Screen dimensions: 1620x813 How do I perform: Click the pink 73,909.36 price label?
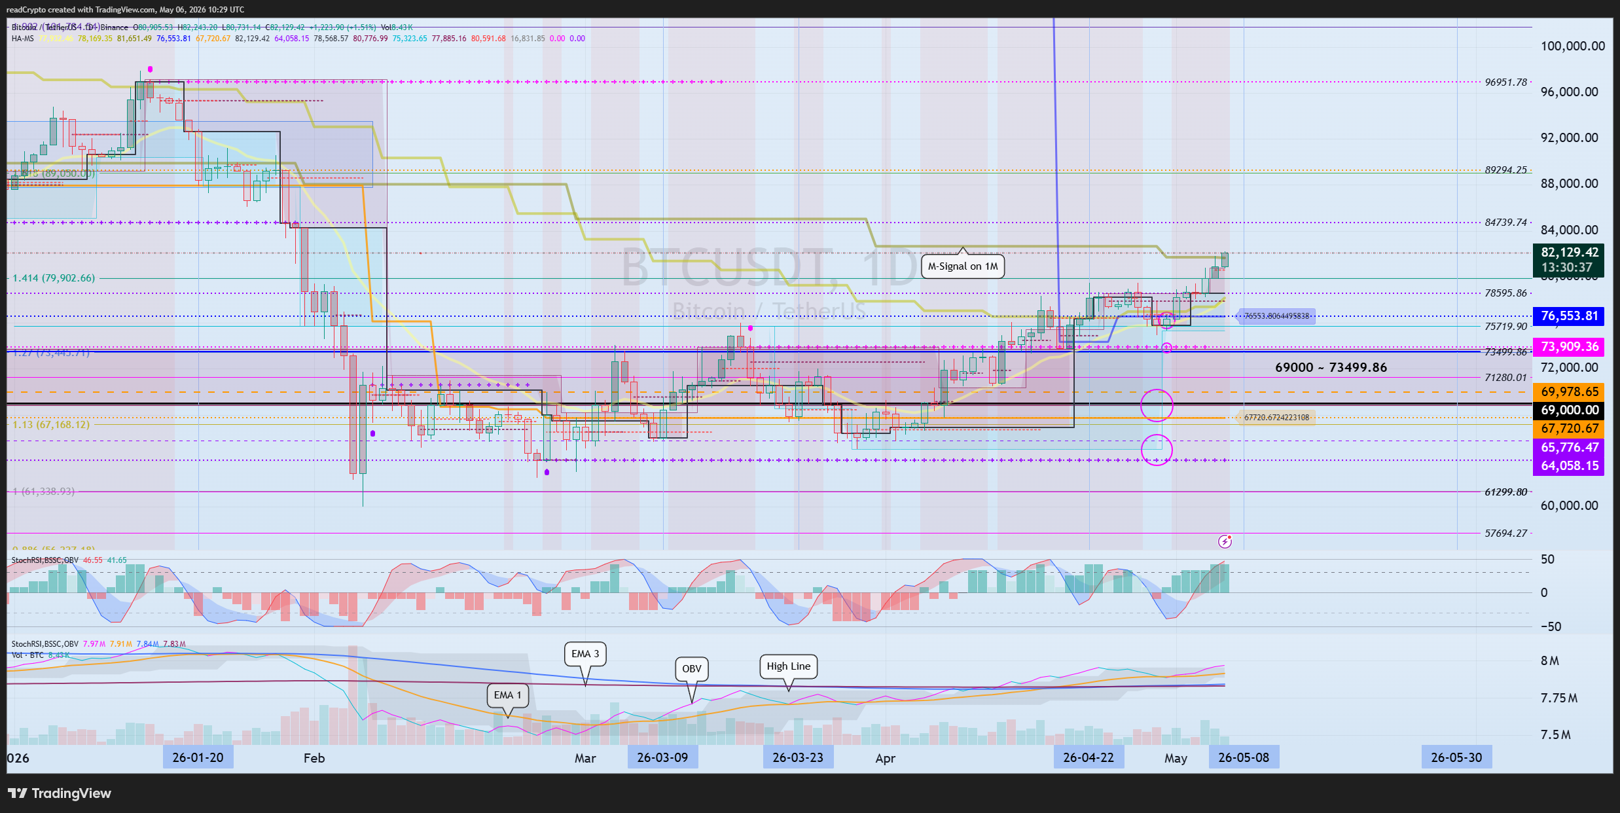coord(1568,347)
